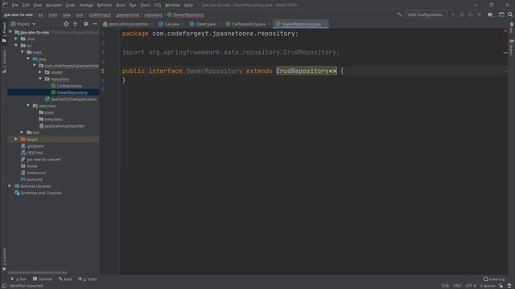This screenshot has height=289, width=515.
Task: Open the Project Structure icon in the toolbar
Action: [x=490, y=14]
